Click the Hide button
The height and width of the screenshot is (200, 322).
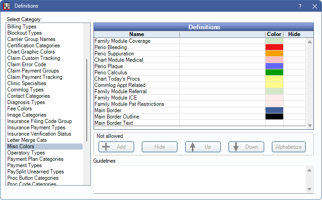[x=159, y=147]
